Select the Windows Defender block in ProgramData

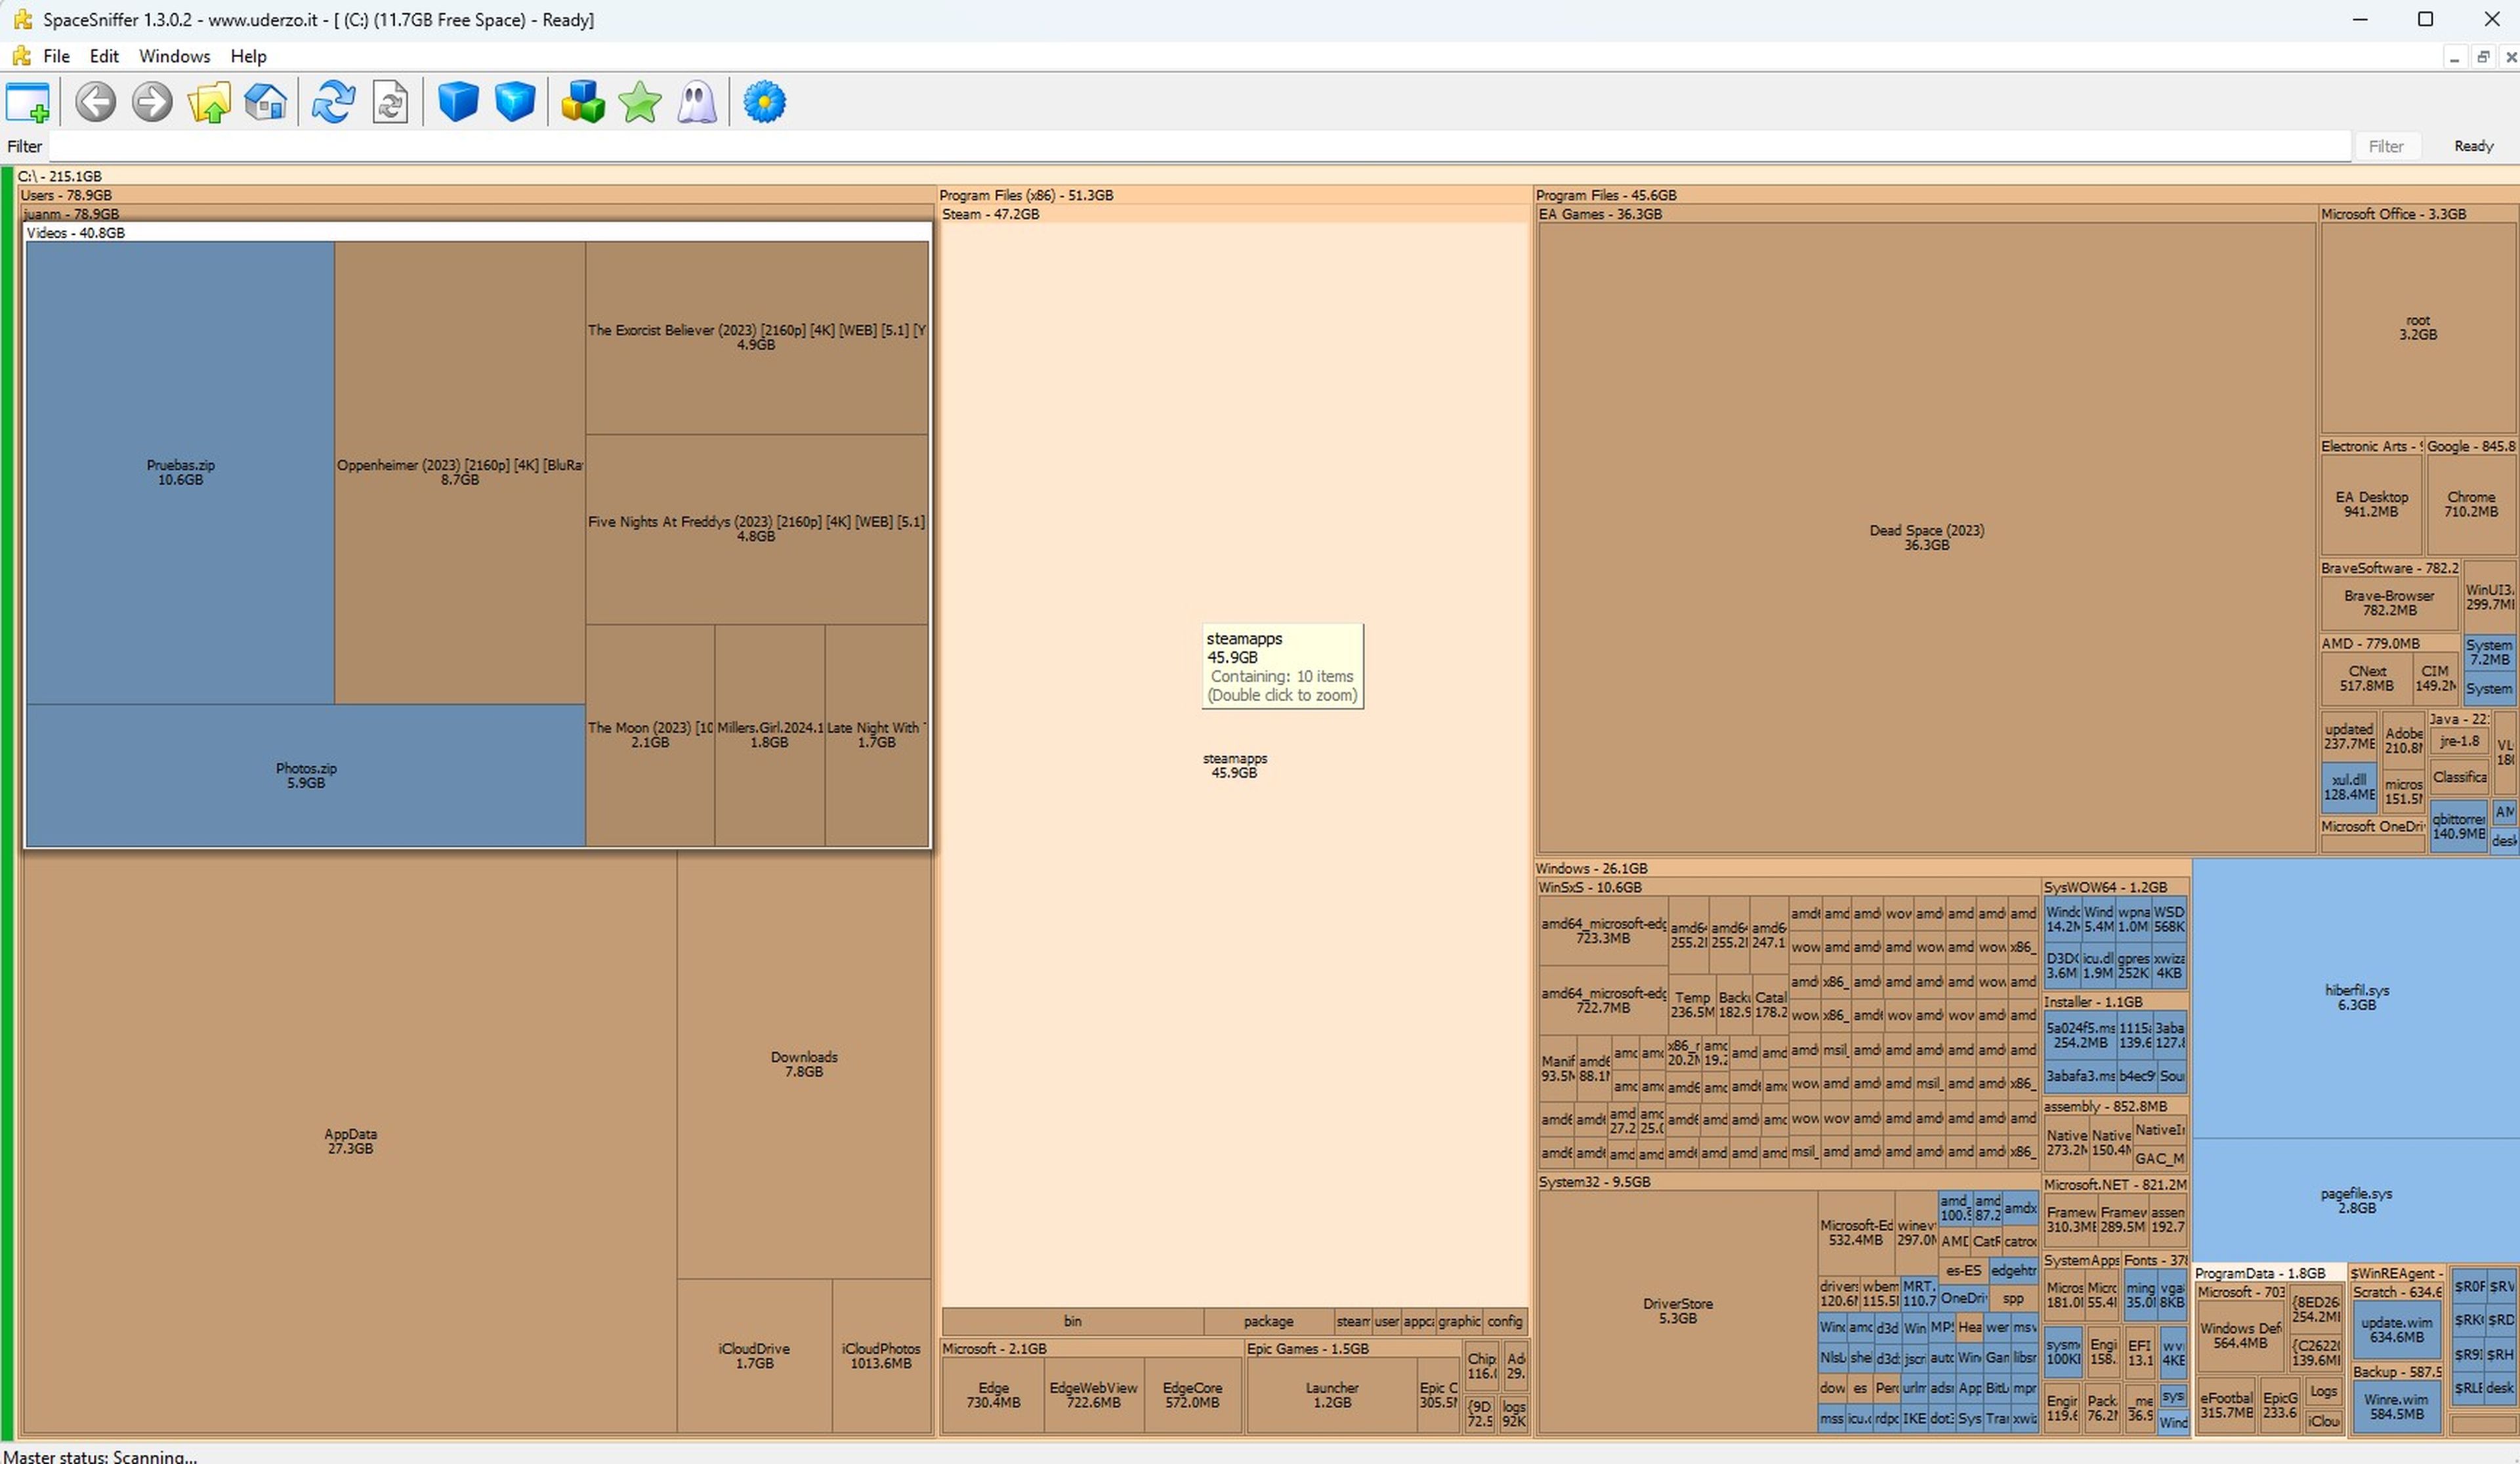coord(2240,1336)
